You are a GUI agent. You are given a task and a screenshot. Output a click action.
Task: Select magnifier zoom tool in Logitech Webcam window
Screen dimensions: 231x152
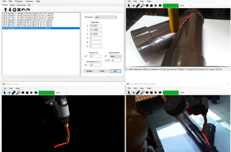142,92
